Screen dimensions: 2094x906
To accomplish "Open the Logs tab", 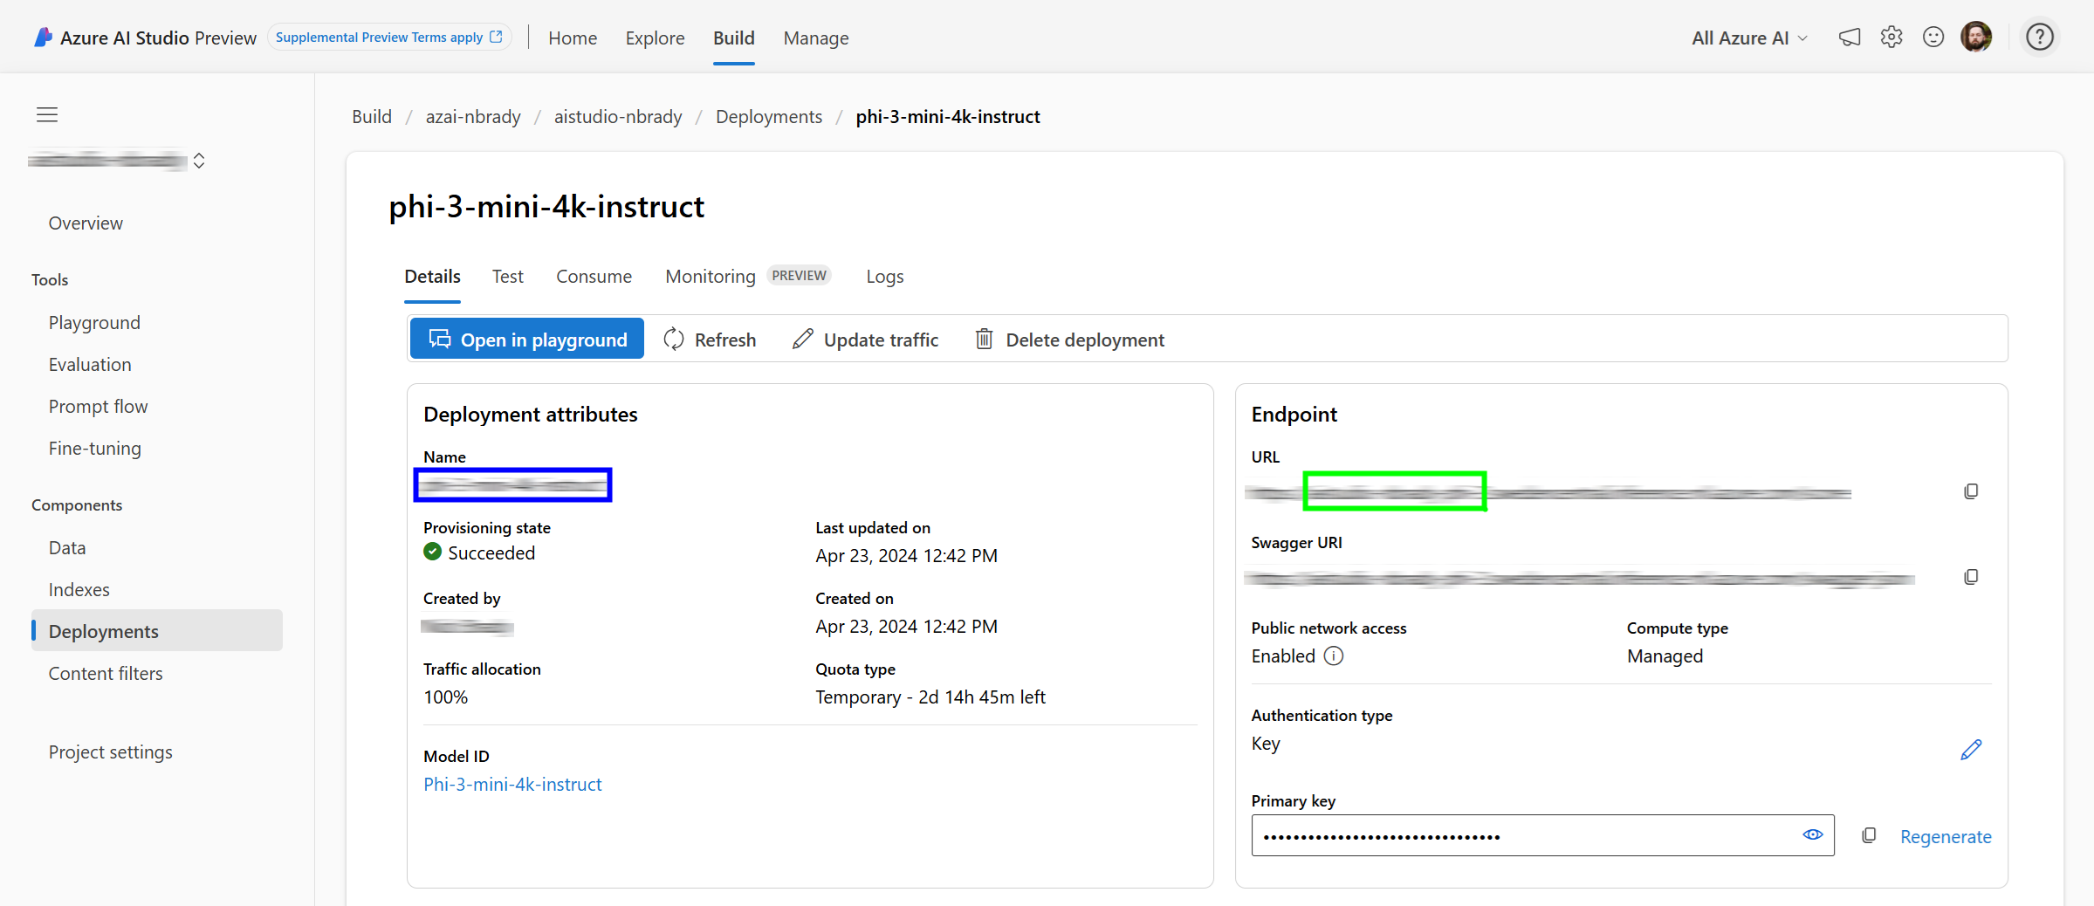I will (x=884, y=276).
